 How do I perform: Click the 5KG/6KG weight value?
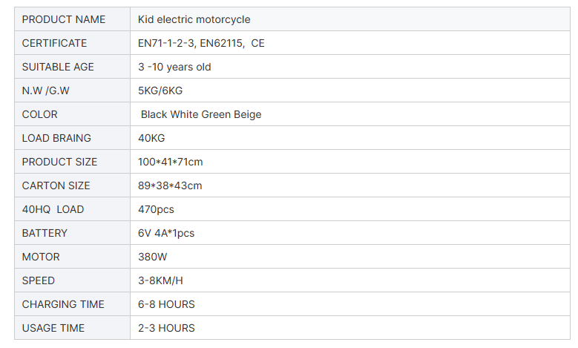tap(160, 91)
